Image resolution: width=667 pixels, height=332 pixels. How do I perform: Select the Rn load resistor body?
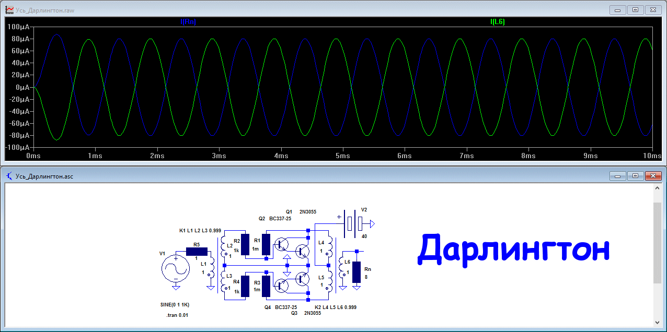[x=356, y=272]
